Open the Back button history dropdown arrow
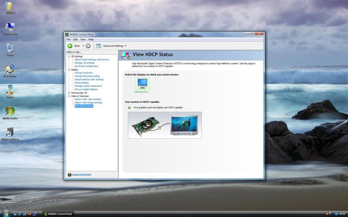Screen dimensions: 348x217 pyautogui.click(x=83, y=46)
